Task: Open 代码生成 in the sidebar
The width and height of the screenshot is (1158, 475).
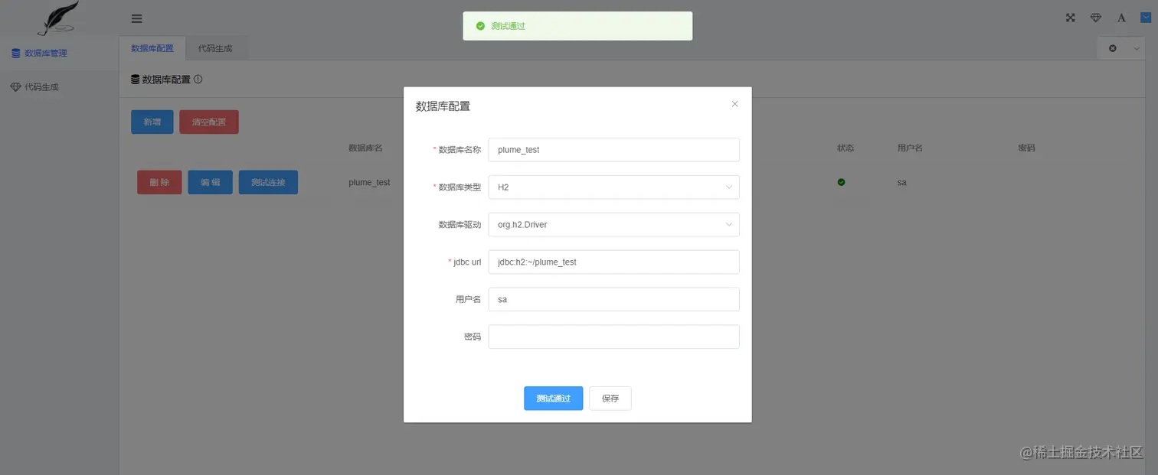Action: (x=60, y=87)
